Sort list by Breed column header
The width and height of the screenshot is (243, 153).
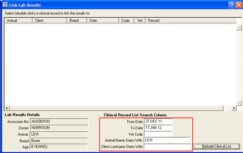(77, 21)
